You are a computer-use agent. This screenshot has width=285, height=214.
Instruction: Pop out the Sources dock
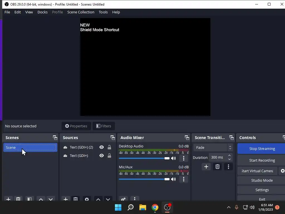tap(112, 138)
